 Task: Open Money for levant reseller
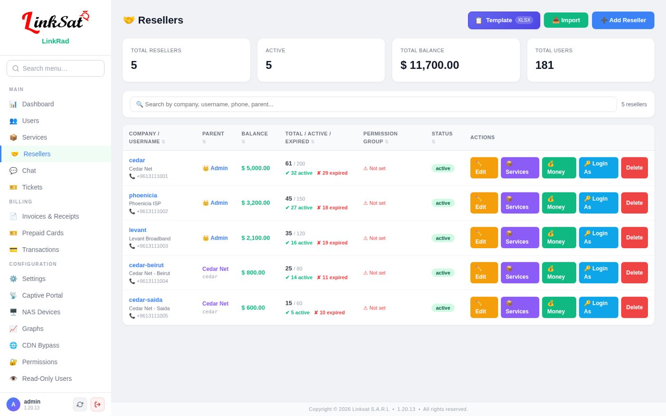559,238
